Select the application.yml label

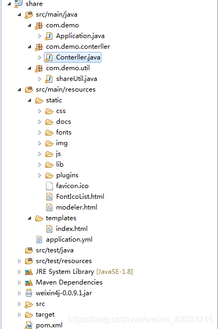[x=69, y=240]
